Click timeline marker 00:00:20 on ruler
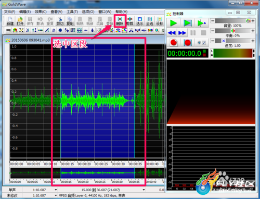The height and width of the screenshot is (199, 260). pyautogui.click(x=84, y=164)
